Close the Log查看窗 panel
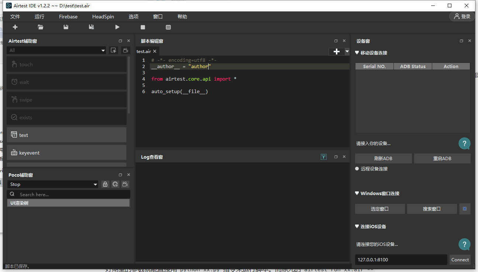 tap(344, 157)
